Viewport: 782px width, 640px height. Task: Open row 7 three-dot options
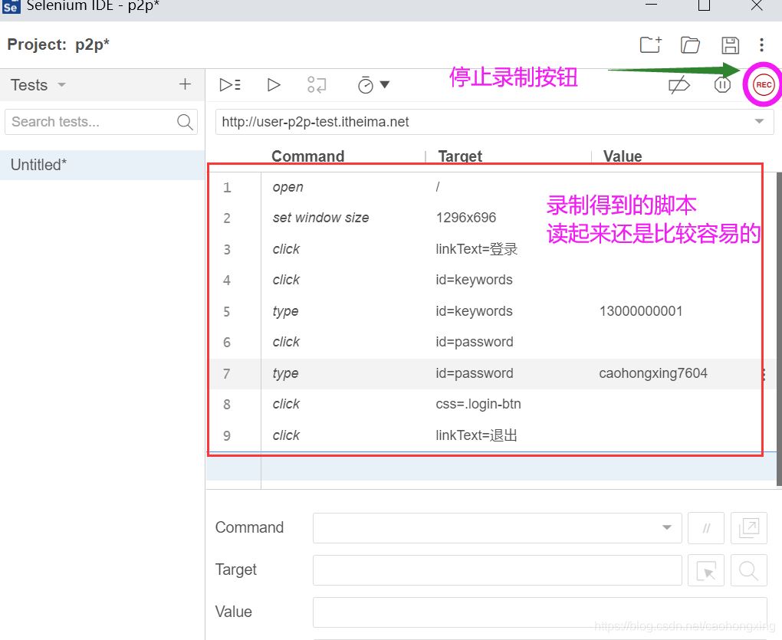tap(764, 374)
